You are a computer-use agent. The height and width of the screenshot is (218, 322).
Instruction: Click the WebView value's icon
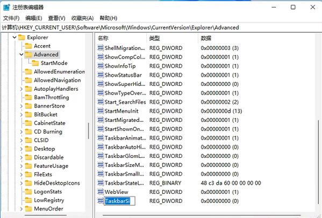[101, 192]
